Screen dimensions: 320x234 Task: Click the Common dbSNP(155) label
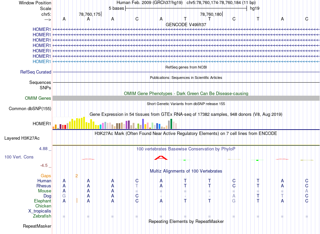pos(30,109)
